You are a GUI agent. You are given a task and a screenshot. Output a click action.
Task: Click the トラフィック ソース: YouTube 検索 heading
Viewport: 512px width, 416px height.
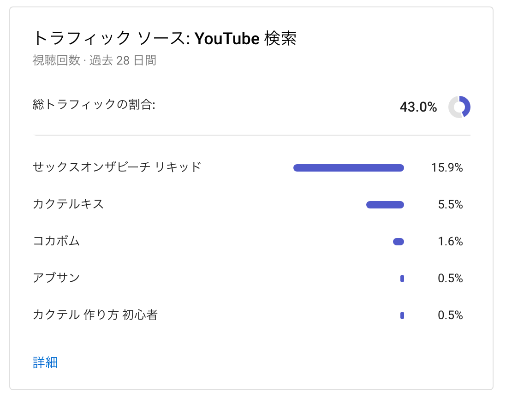click(x=164, y=39)
